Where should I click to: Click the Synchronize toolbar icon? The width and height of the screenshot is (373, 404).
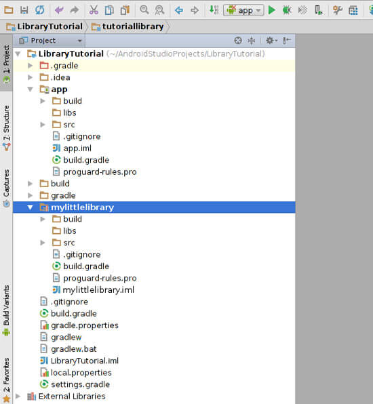[x=40, y=10]
